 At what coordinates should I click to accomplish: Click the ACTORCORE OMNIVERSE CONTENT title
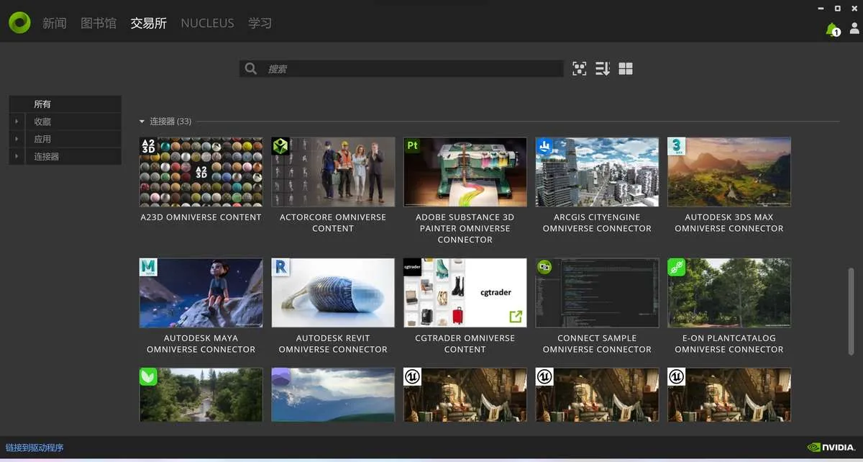(x=333, y=223)
